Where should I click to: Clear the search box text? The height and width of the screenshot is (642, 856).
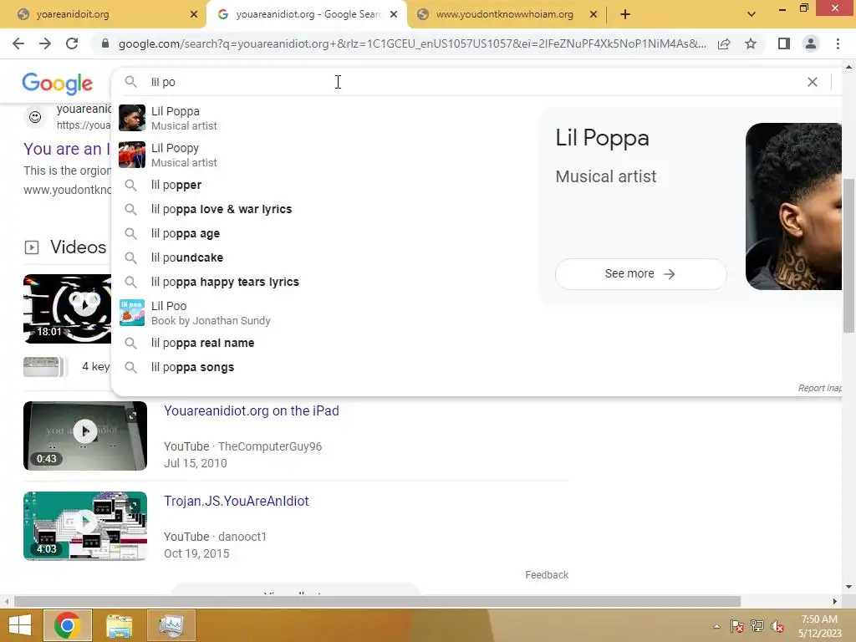(813, 82)
